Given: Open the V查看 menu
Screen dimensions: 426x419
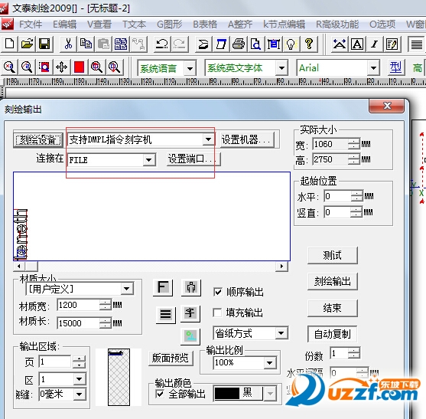Looking at the screenshot, I should (99, 25).
